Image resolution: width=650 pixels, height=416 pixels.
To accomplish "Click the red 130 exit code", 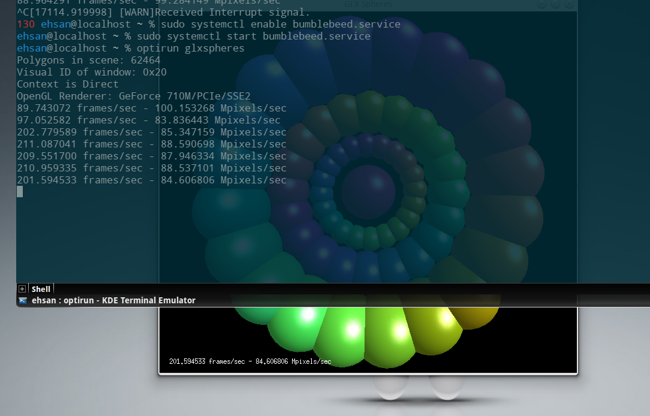I will click(26, 25).
